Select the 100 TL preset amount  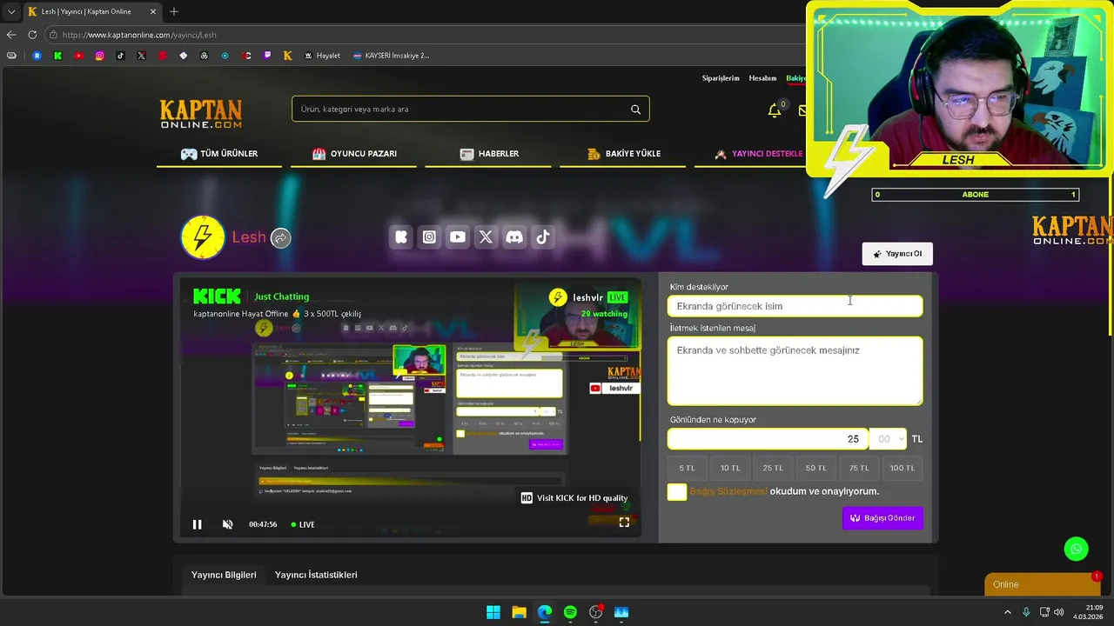[x=903, y=468]
